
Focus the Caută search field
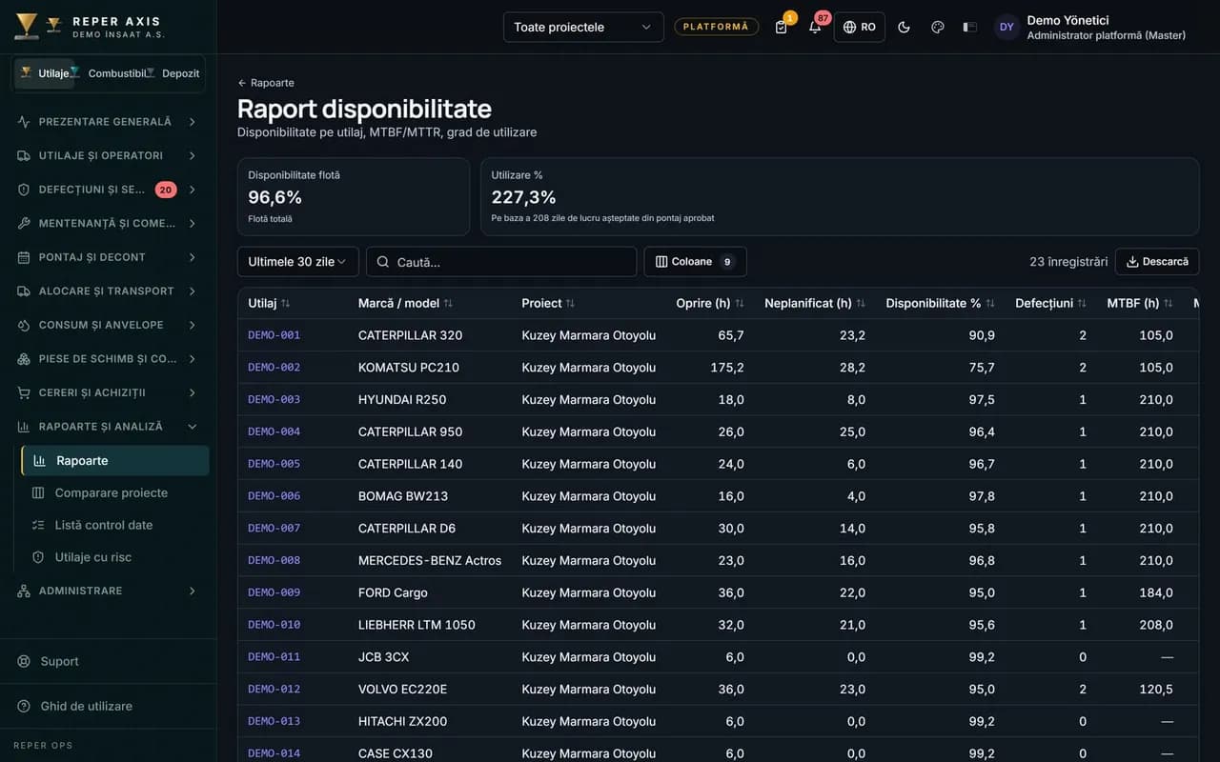coord(501,262)
